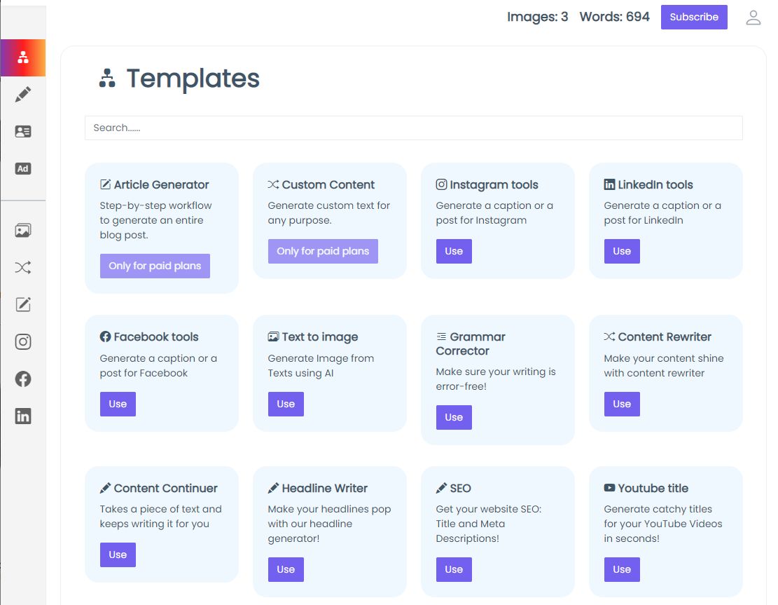The height and width of the screenshot is (605, 778).
Task: Click 'Make sure your writing is error-free!' text
Action: click(496, 379)
